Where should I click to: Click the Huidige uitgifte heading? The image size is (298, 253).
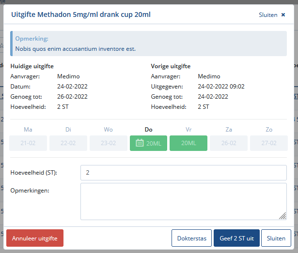[32, 66]
